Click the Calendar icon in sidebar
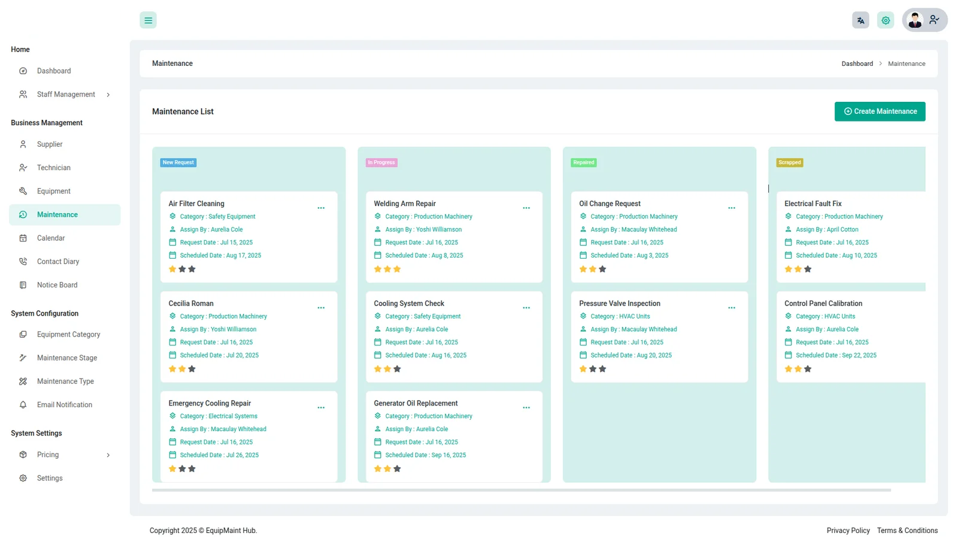This screenshot has width=958, height=539. pyautogui.click(x=23, y=238)
